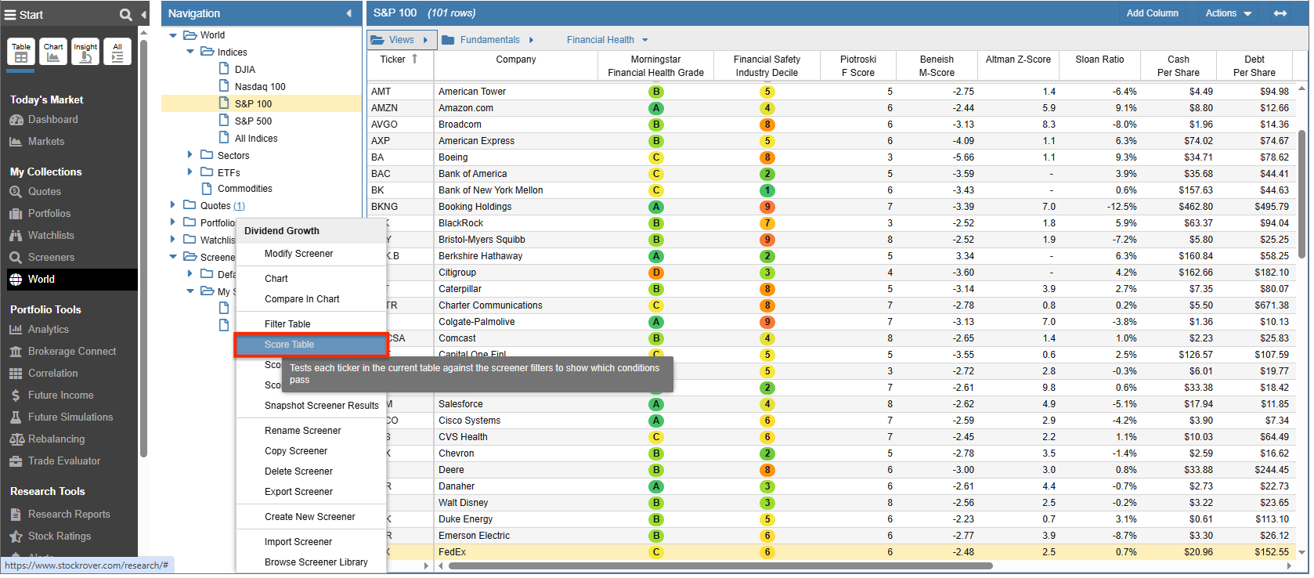The width and height of the screenshot is (1314, 578).
Task: Click the Quotes (1) count link
Action: coord(240,206)
